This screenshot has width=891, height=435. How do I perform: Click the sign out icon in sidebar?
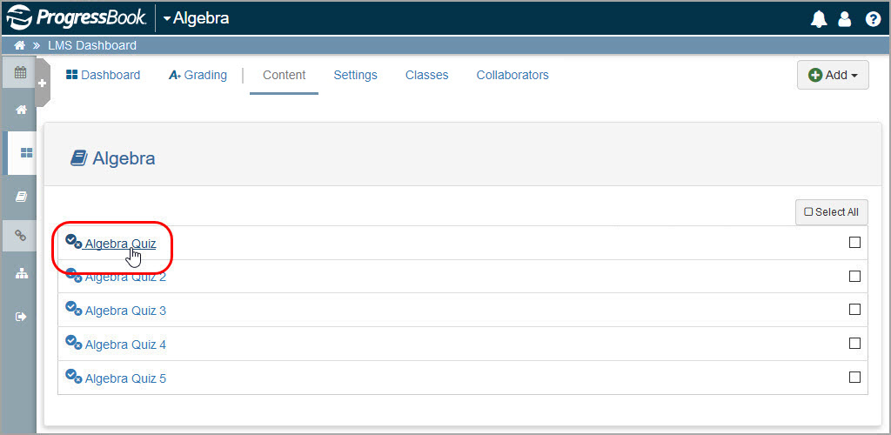[21, 317]
